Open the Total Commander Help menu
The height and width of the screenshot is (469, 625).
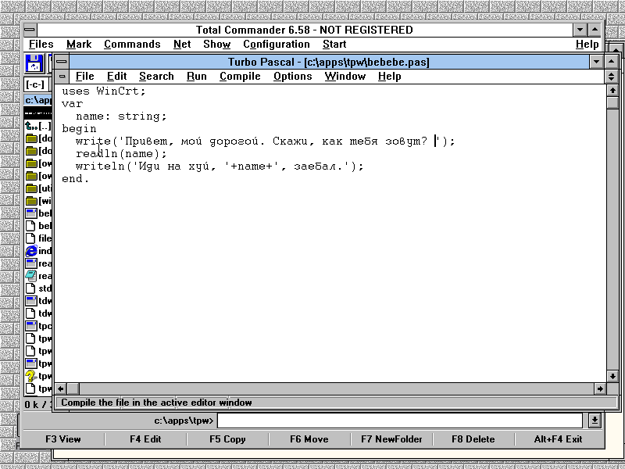pyautogui.click(x=587, y=45)
